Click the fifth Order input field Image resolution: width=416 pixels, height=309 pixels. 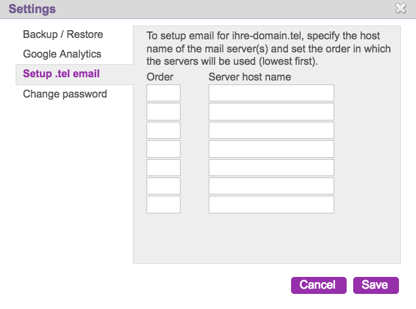(164, 168)
